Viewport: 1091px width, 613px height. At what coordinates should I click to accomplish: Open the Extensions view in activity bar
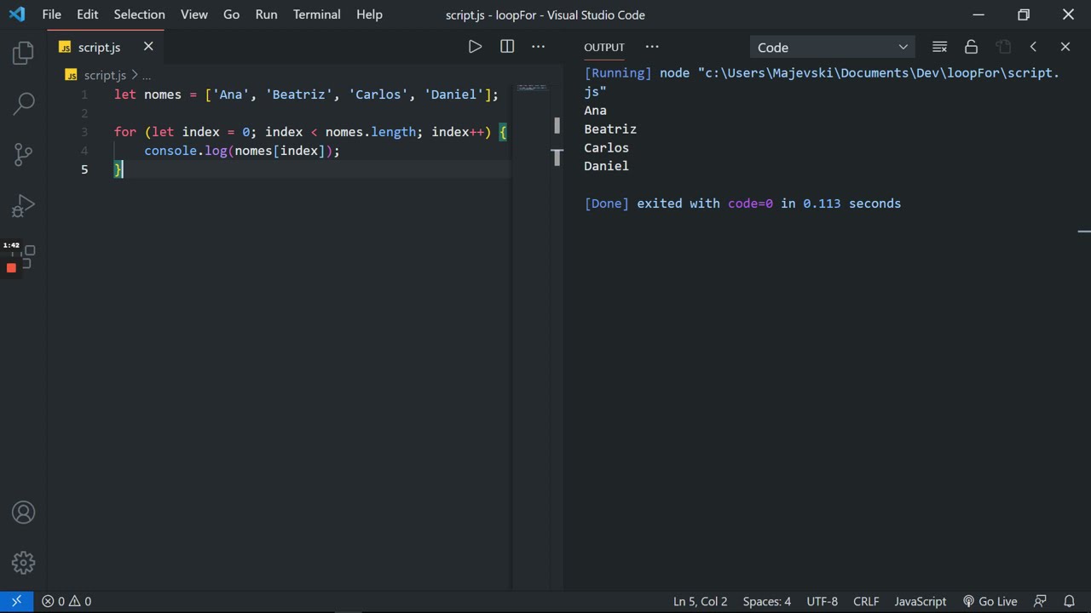coord(26,255)
